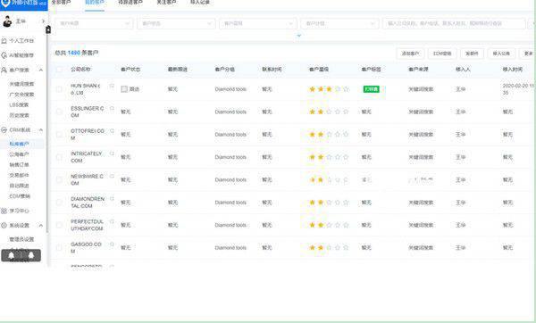Click the fifth star in ESSLINGER row
The height and width of the screenshot is (323, 536).
[346, 112]
